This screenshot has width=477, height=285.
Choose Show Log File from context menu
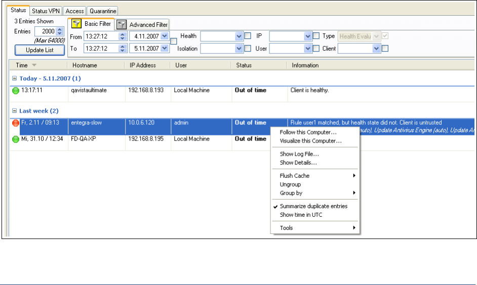pyautogui.click(x=299, y=154)
